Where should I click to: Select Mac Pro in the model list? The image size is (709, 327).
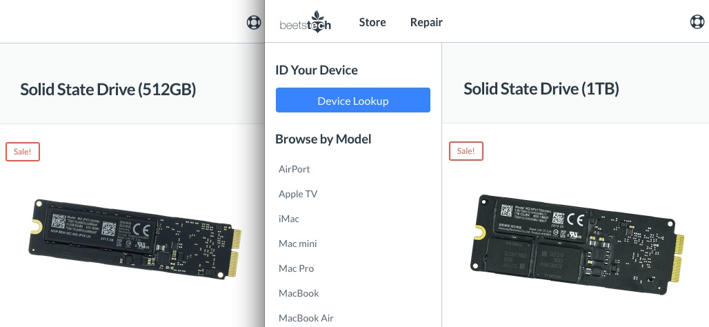click(297, 268)
